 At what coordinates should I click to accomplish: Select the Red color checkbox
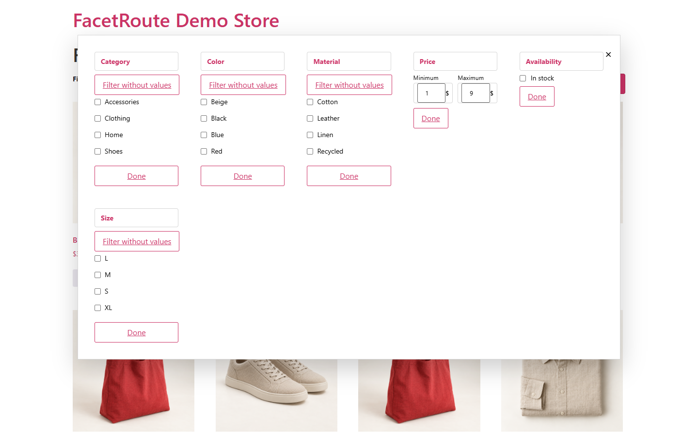click(204, 151)
